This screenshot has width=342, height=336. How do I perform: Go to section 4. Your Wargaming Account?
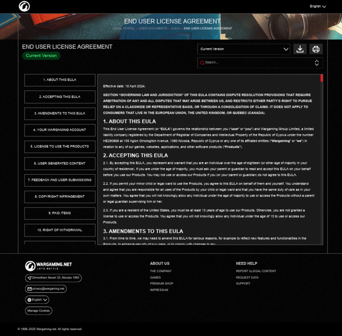pyautogui.click(x=60, y=130)
